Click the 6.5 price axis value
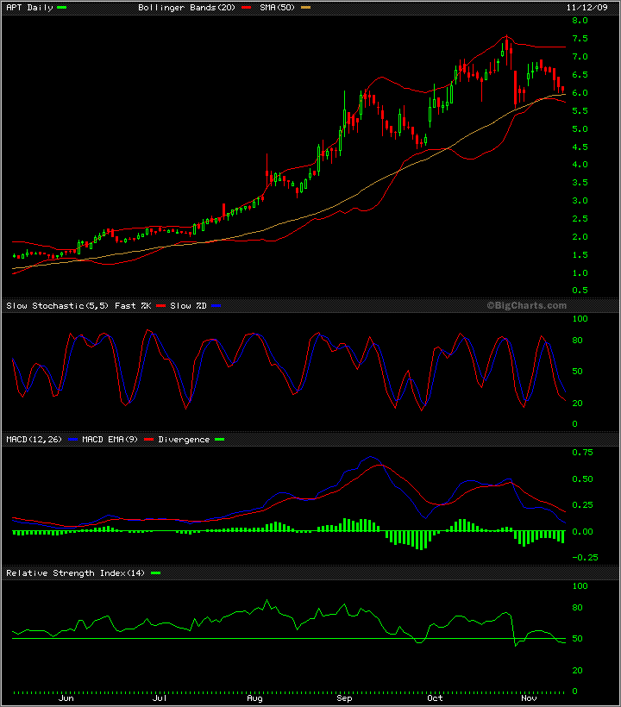Screen dimensions: 621x707 coord(580,75)
